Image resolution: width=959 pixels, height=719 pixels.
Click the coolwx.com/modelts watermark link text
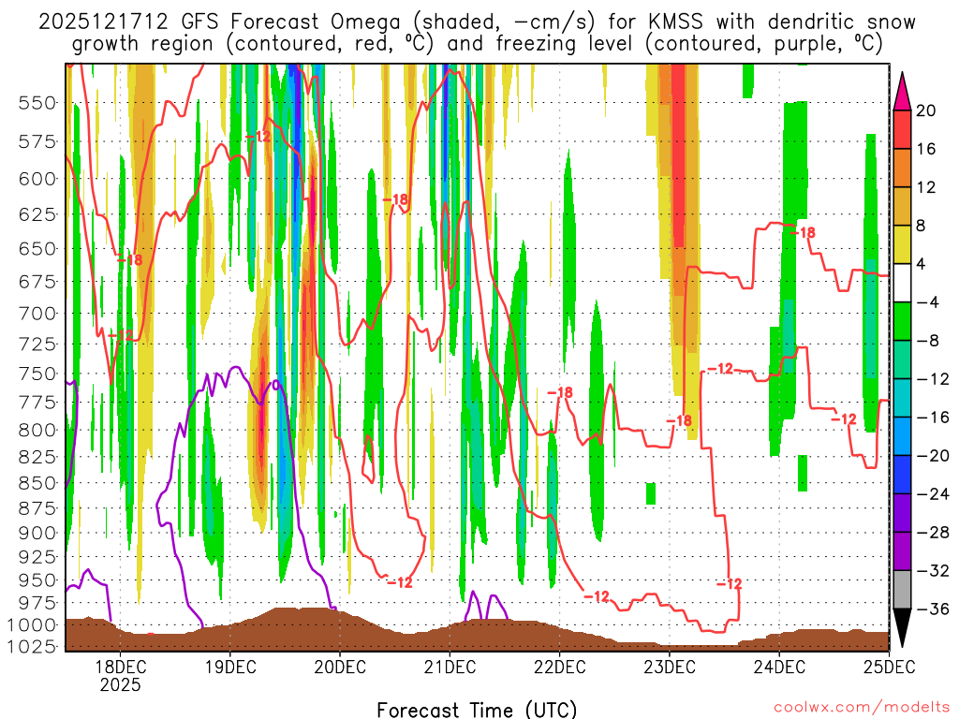862,708
